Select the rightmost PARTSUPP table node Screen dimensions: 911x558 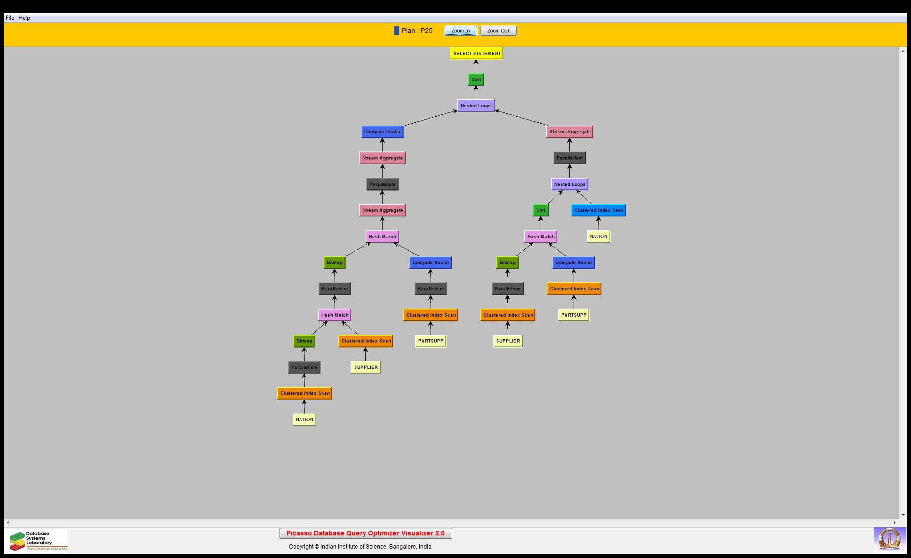[x=573, y=315]
